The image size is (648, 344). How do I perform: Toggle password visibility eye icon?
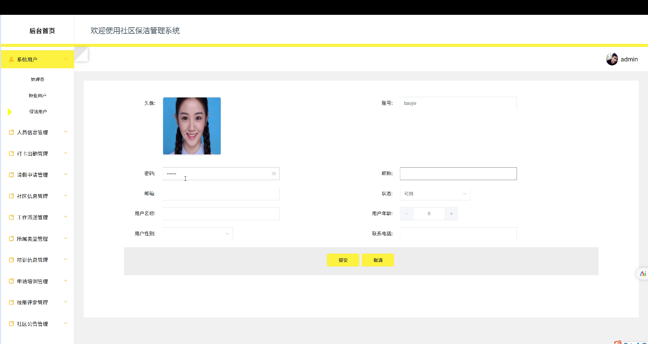(x=274, y=174)
